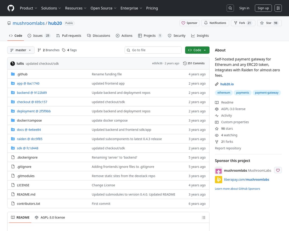Expand the Solutions menu
This screenshot has width=289, height=231.
point(51,8)
